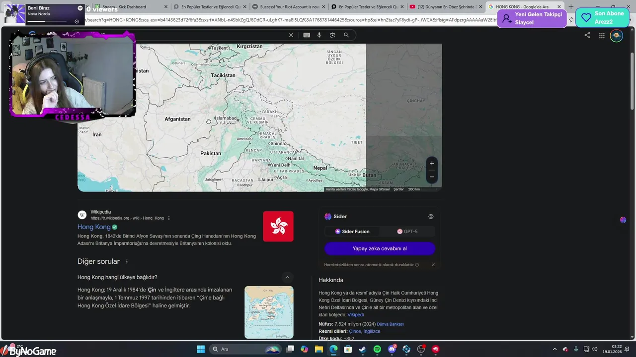Click Yapay zeka cevabını al button
Screen dimensions: 636x357
click(380, 248)
